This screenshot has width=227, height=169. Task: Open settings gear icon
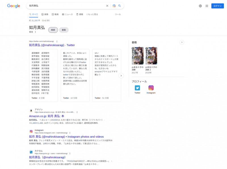200,6
